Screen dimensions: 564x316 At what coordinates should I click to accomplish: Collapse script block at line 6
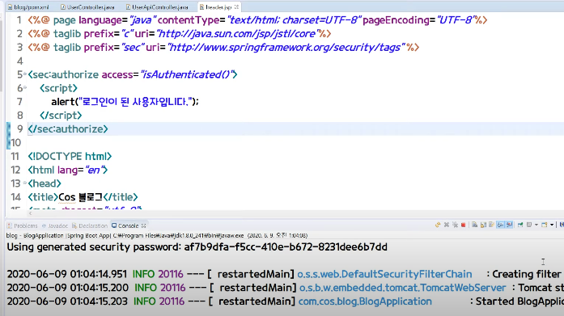click(25, 87)
